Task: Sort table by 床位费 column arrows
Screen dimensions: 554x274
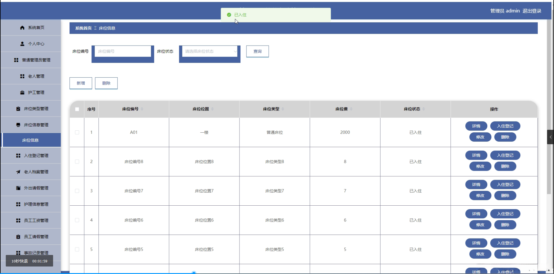Action: [x=351, y=109]
